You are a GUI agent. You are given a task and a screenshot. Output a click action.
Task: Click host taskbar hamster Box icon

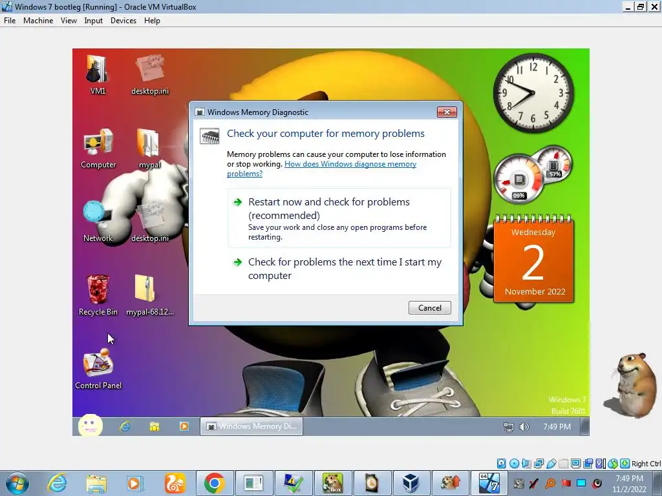333,483
